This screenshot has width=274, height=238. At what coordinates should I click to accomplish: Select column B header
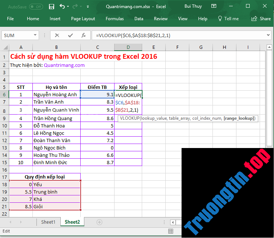tap(56, 47)
